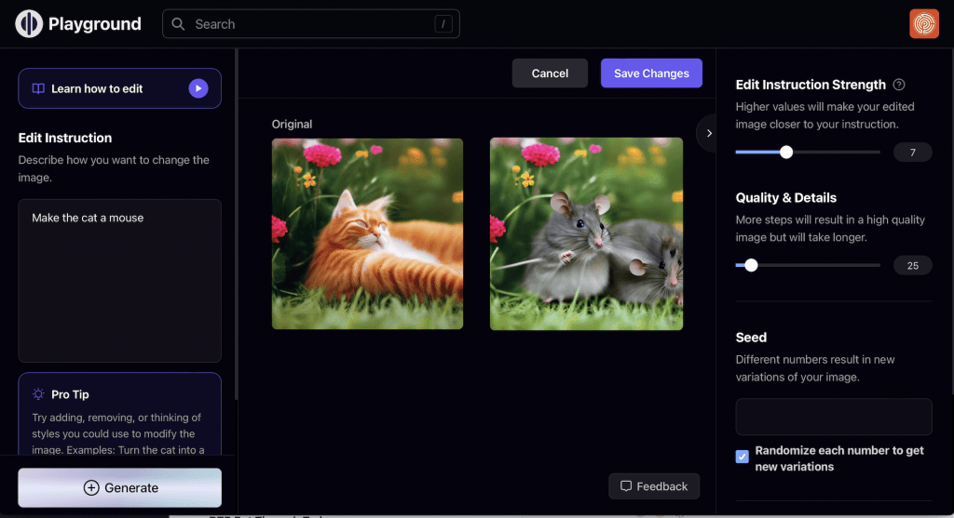Viewport: 954px width, 518px height.
Task: Click the Edit Instruction Strength slider track
Action: pos(808,152)
